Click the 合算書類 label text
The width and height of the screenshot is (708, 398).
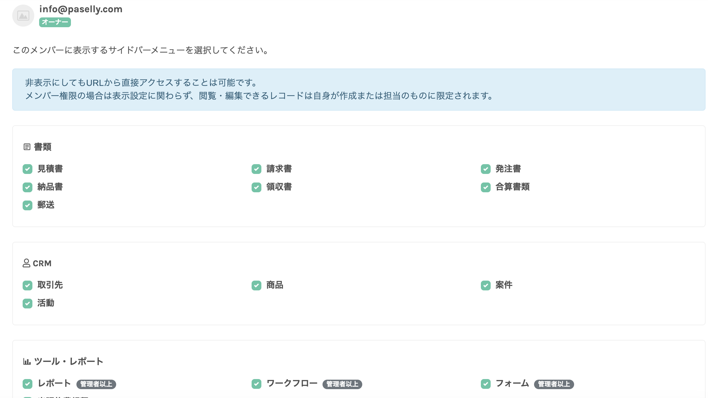click(513, 187)
